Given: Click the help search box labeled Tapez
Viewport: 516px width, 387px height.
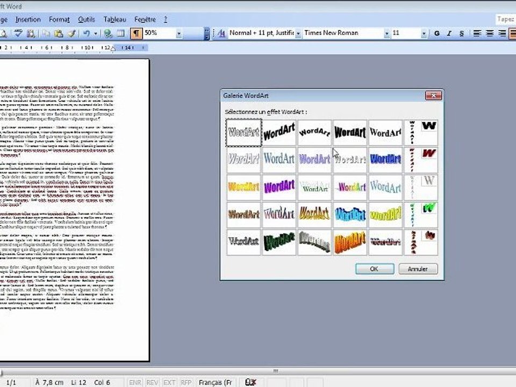Looking at the screenshot, I should (x=506, y=19).
